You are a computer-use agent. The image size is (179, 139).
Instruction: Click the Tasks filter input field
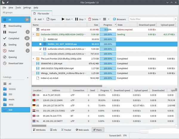[151, 19]
